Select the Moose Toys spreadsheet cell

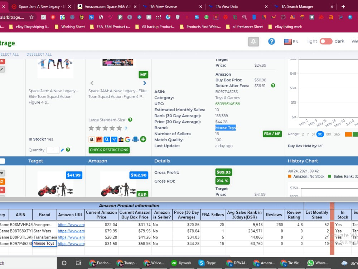coord(44,244)
